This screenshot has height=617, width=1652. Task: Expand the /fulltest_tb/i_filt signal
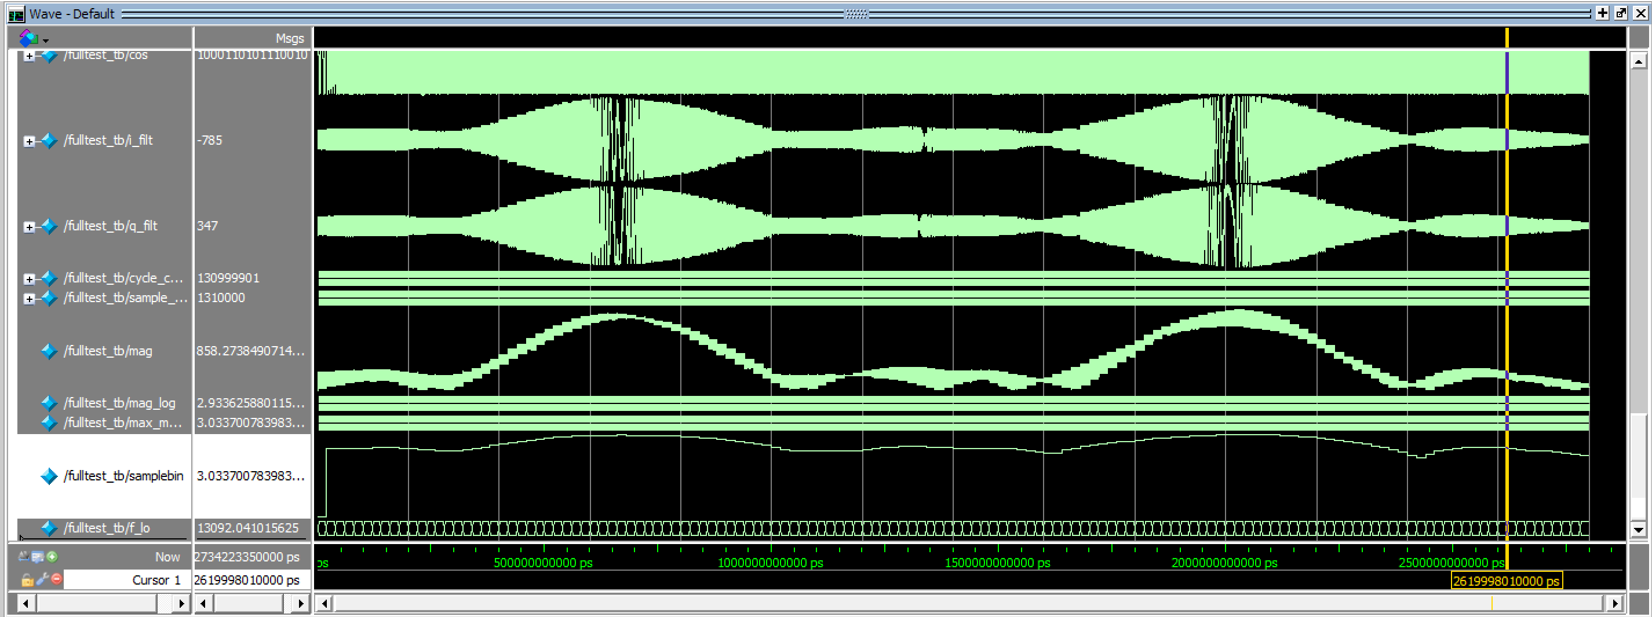click(28, 141)
